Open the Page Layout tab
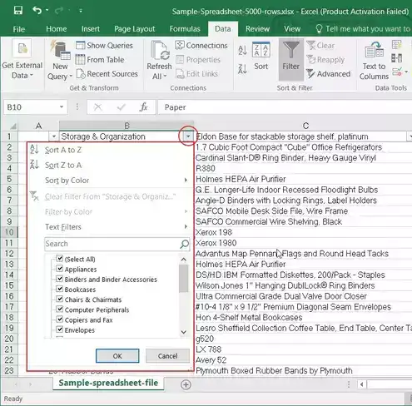 135,29
